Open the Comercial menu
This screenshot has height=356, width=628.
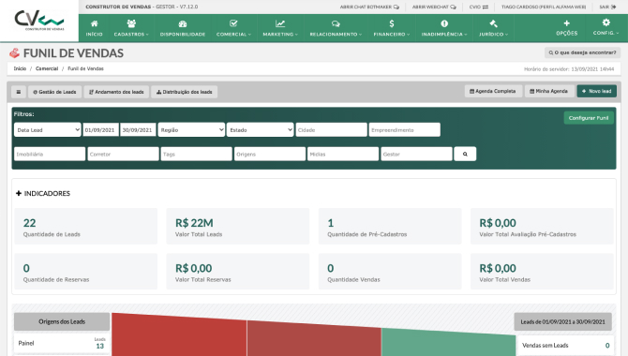[x=234, y=28]
